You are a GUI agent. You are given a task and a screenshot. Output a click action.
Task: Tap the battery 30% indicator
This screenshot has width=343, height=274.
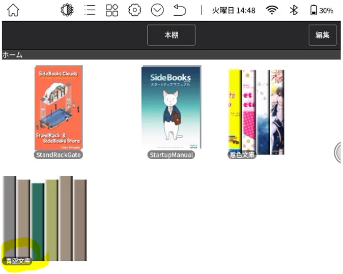pos(322,10)
